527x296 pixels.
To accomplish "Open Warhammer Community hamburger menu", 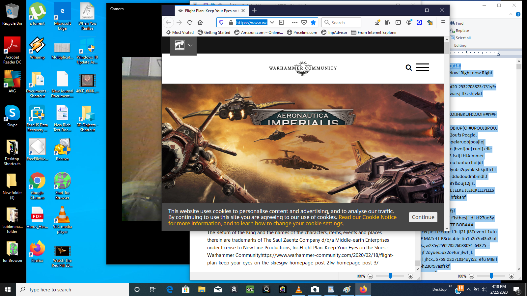I will click(423, 67).
